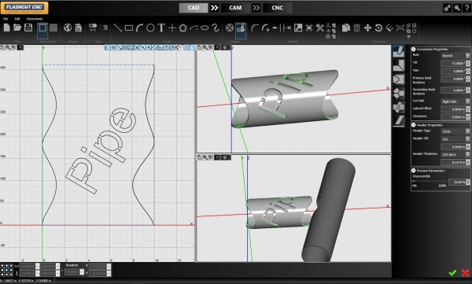Screen dimensions: 472x284
Task: Open the Header Thickness dropdown
Action: coord(455,154)
